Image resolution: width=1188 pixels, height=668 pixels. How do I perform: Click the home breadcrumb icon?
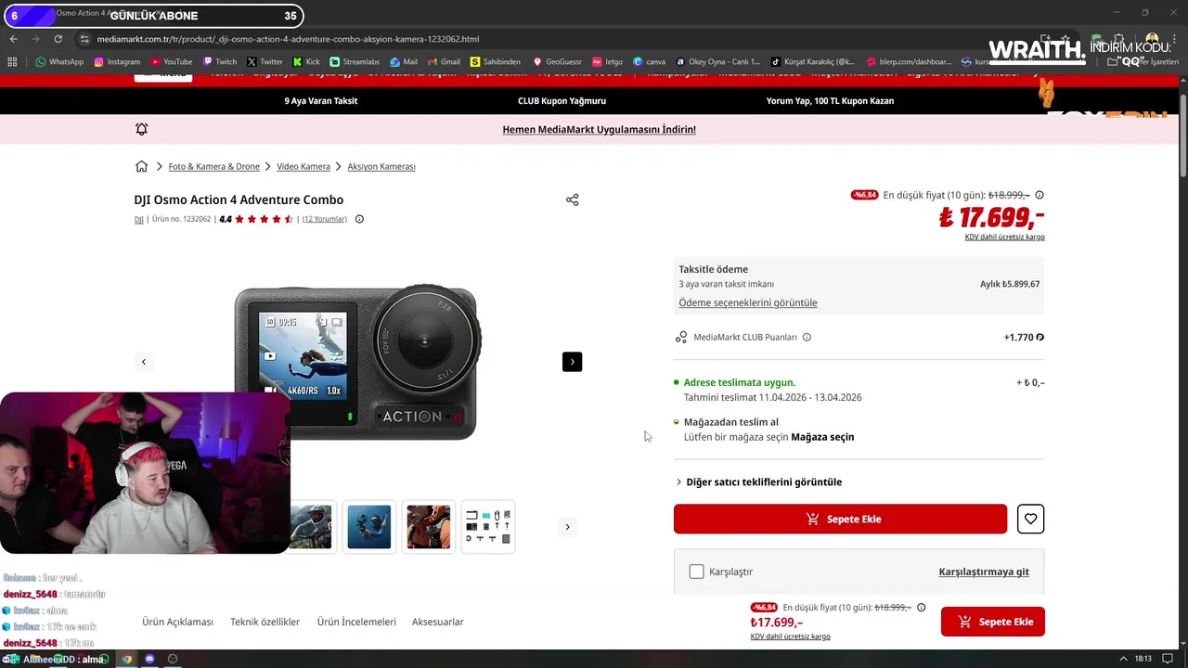point(141,166)
